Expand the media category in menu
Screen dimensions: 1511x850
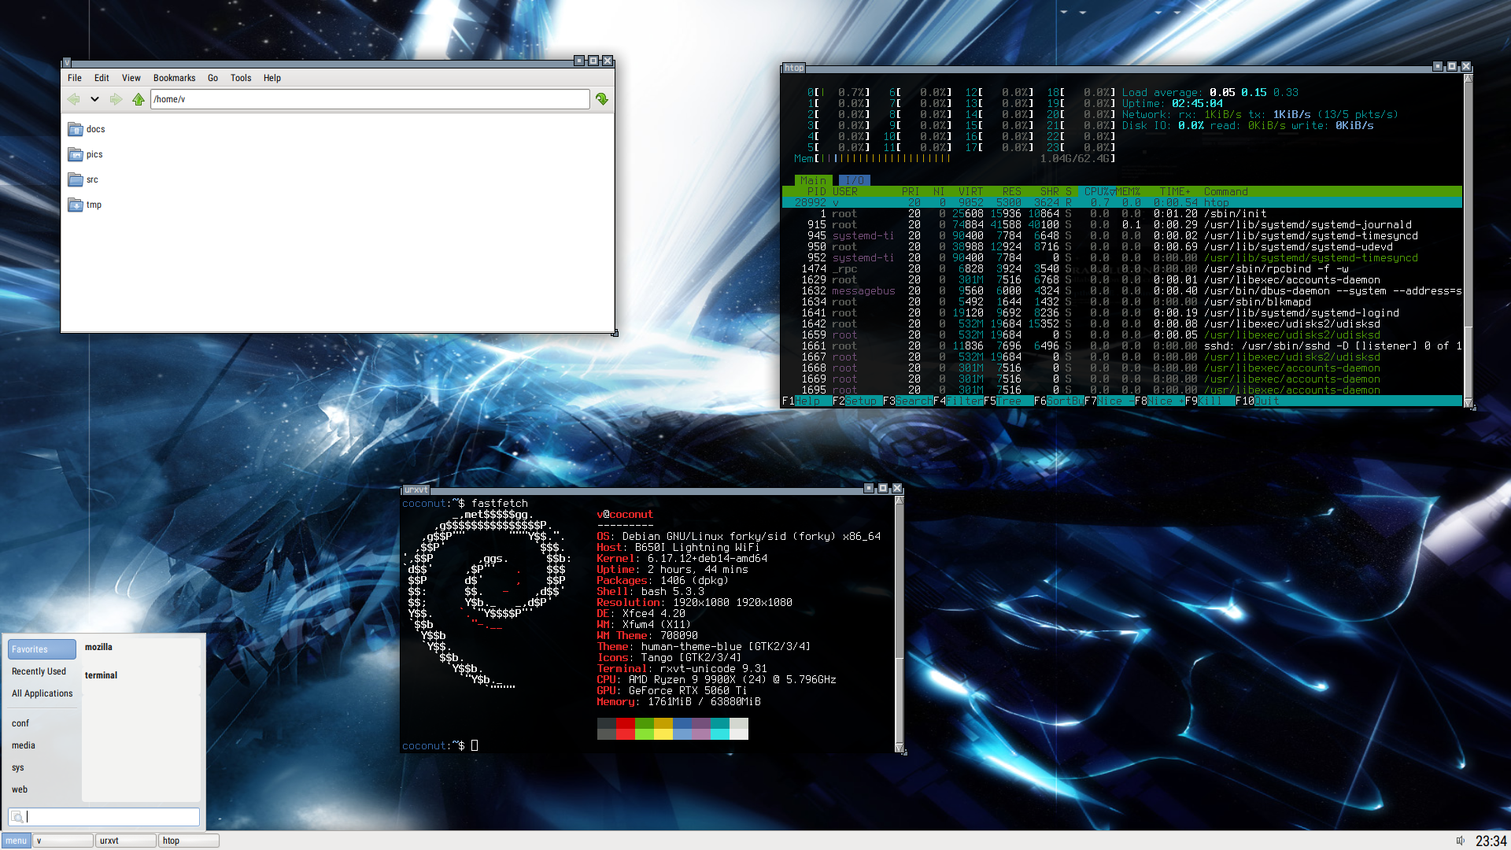pyautogui.click(x=24, y=745)
